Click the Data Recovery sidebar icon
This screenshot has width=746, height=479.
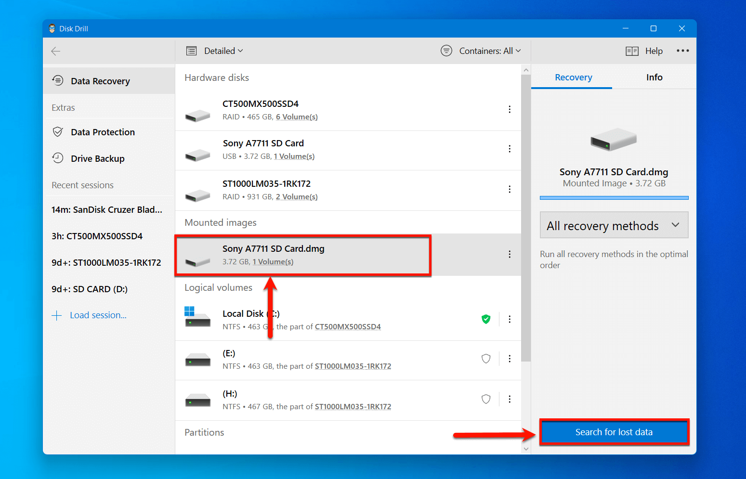click(58, 80)
